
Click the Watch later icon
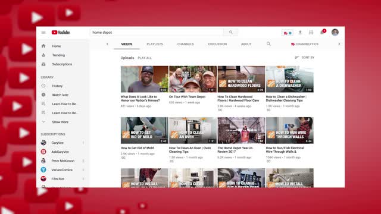[43, 95]
